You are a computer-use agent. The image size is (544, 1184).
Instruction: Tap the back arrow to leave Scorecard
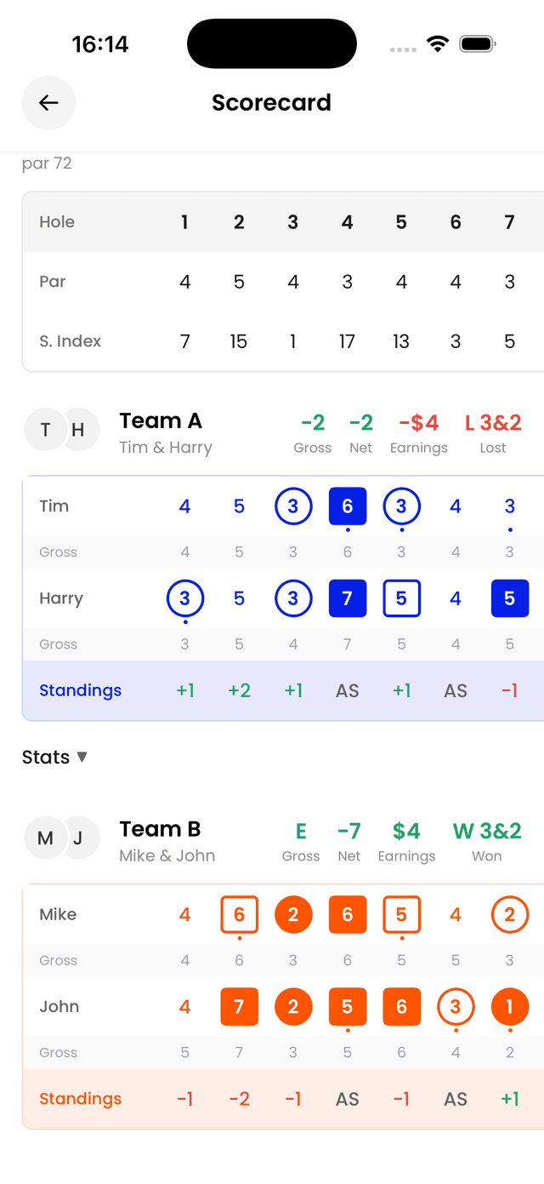pos(48,102)
